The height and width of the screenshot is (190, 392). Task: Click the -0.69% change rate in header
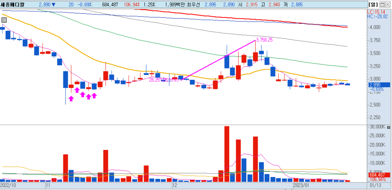pyautogui.click(x=84, y=4)
